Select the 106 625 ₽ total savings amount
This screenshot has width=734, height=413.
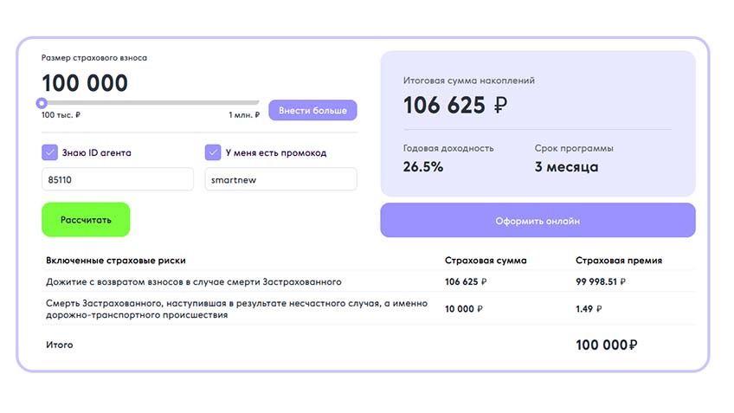pyautogui.click(x=455, y=105)
